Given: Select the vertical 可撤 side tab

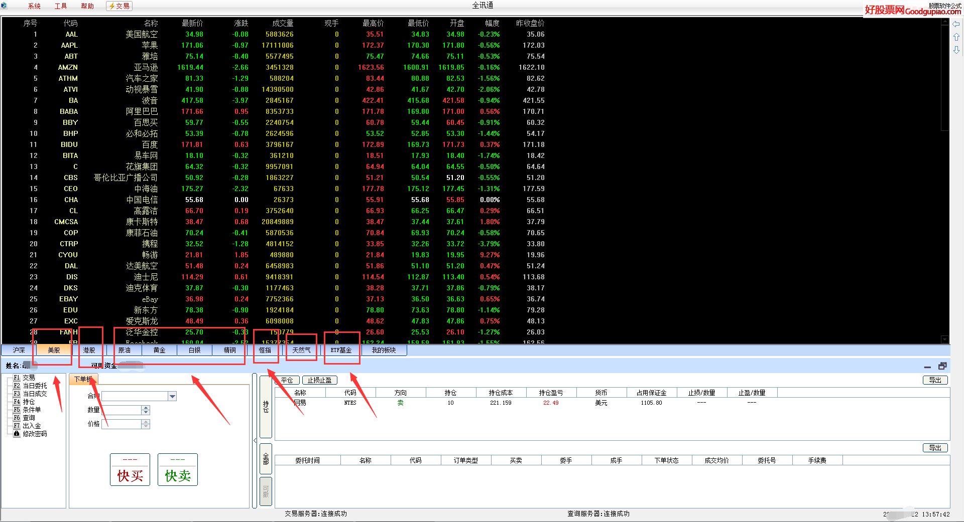Looking at the screenshot, I should pyautogui.click(x=266, y=491).
